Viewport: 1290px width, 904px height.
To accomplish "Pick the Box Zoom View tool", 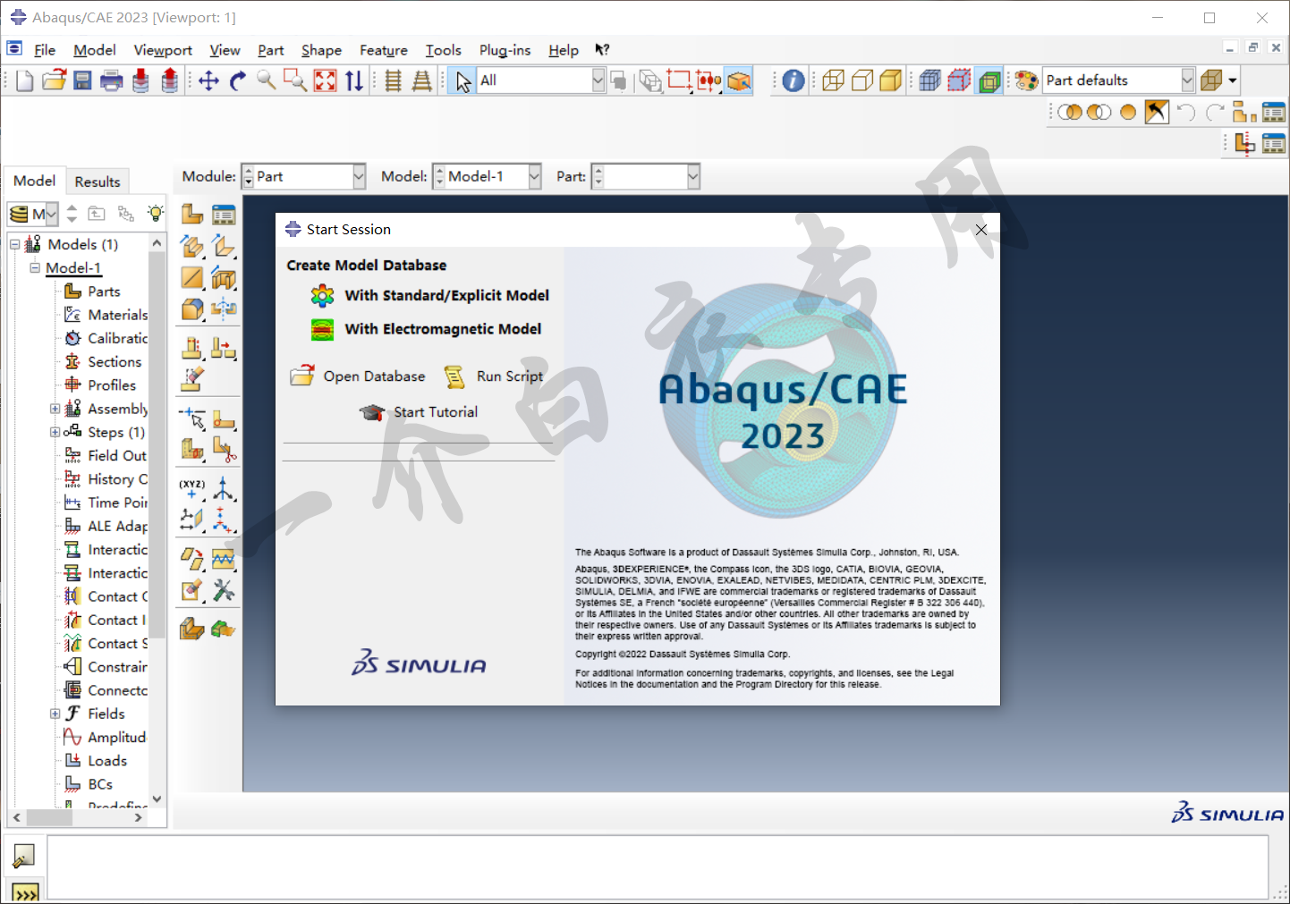I will tap(295, 80).
